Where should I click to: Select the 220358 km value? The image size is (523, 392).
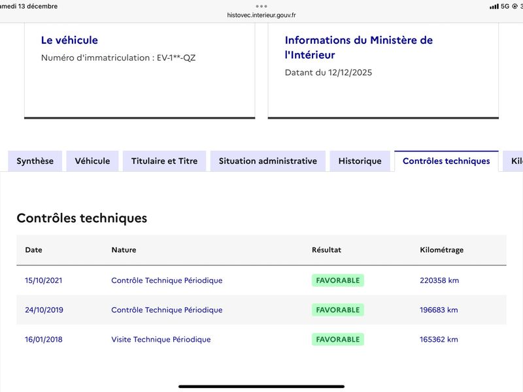pos(439,280)
